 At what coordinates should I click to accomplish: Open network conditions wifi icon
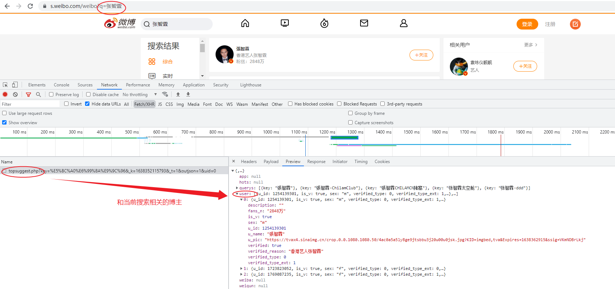pyautogui.click(x=165, y=94)
